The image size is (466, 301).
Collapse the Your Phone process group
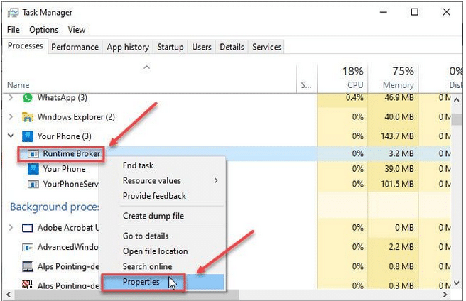(x=11, y=136)
